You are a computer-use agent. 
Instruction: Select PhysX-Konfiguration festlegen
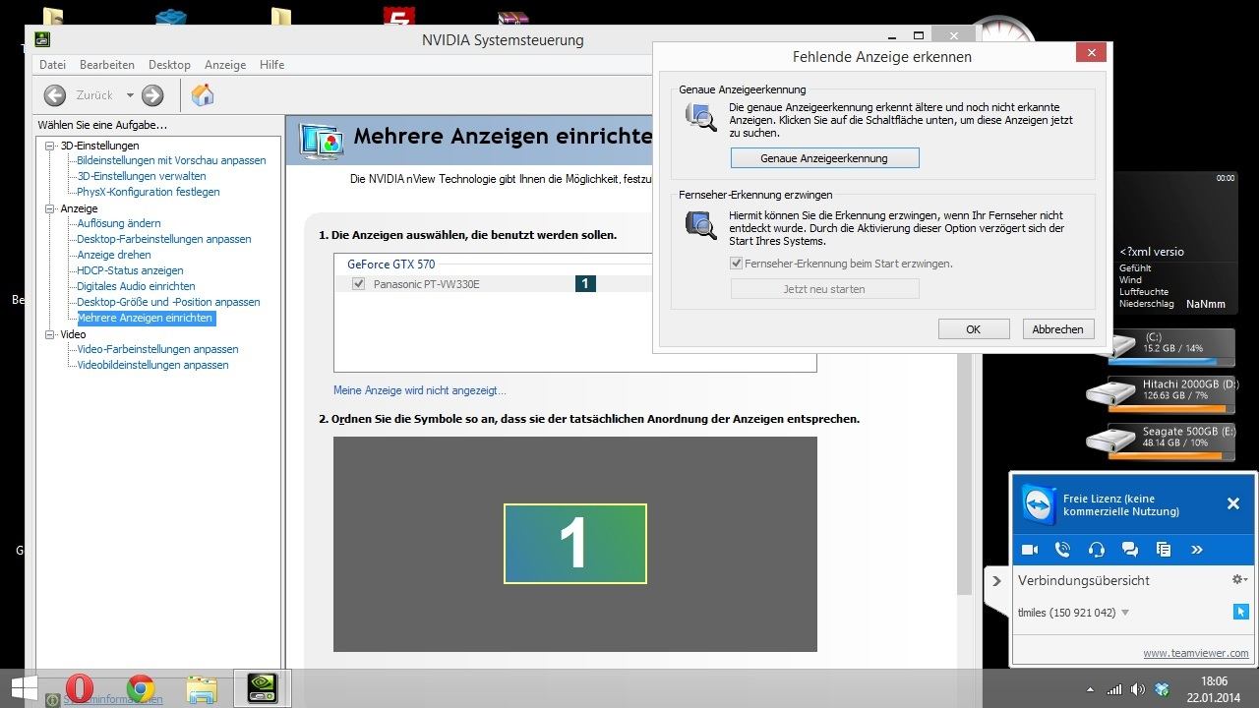pos(149,192)
